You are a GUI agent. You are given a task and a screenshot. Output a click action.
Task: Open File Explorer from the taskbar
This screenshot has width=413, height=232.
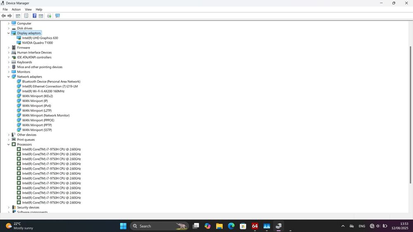point(219,226)
